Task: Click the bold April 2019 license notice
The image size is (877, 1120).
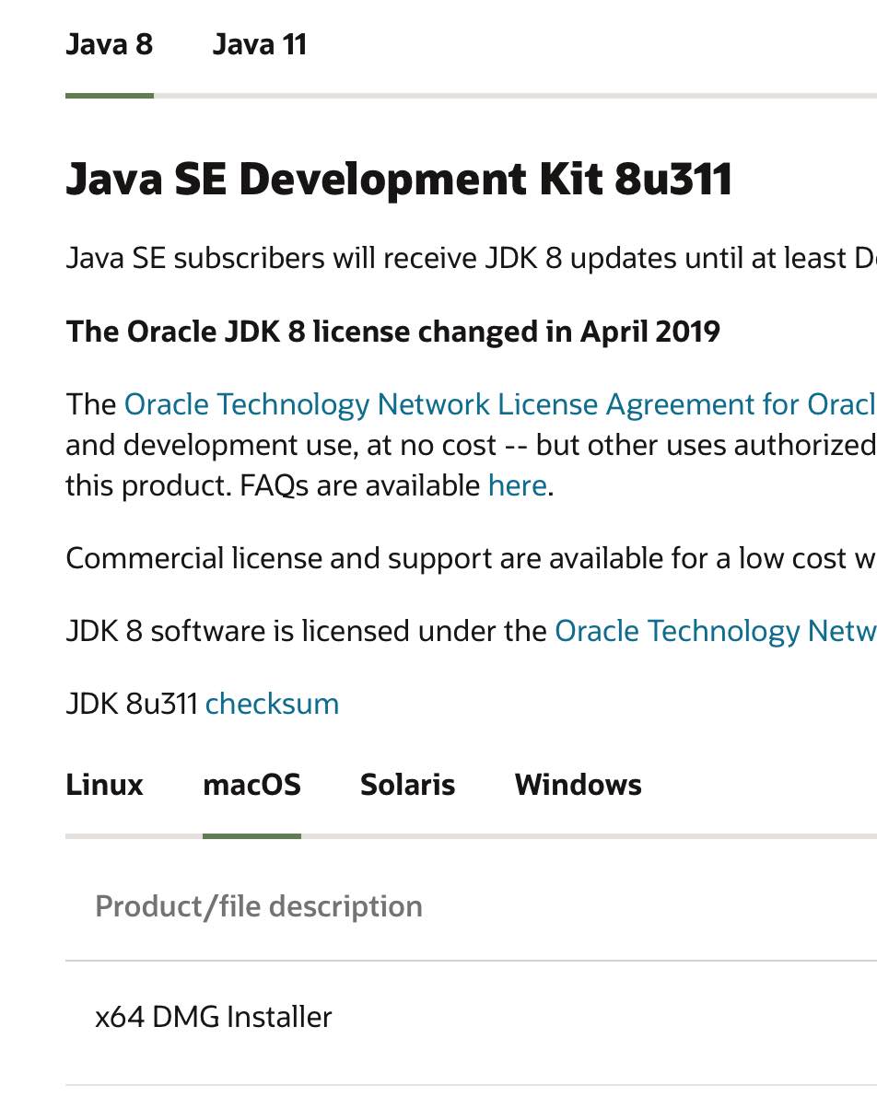Action: click(x=392, y=332)
